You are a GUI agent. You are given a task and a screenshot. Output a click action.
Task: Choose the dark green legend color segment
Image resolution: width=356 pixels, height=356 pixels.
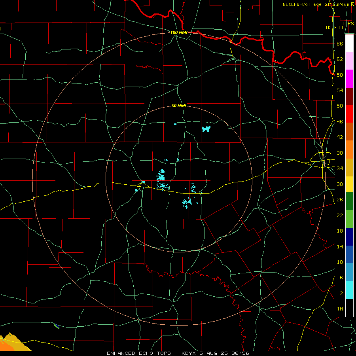pos(349,201)
